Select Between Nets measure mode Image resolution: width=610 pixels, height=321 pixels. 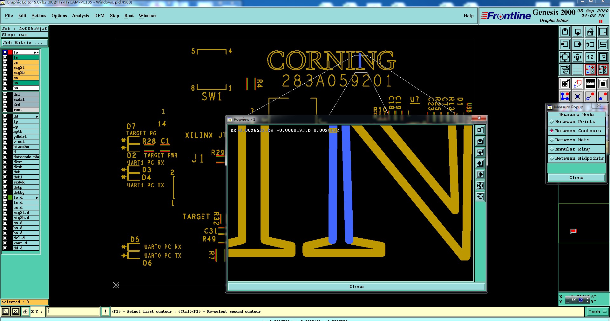[576, 140]
